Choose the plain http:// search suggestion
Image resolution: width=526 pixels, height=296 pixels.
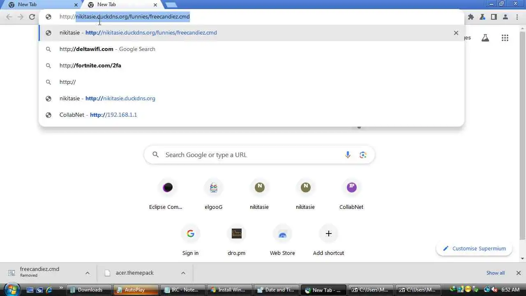[251, 82]
